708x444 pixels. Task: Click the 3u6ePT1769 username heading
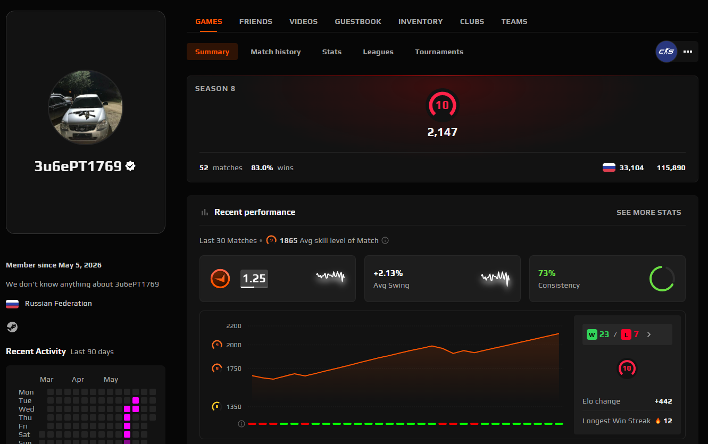(78, 166)
